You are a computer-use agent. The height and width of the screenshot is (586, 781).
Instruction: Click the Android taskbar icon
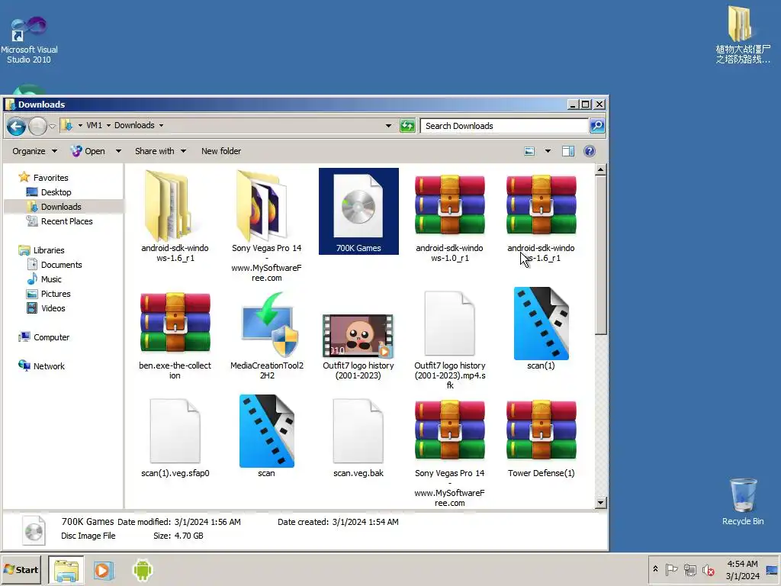coord(143,570)
